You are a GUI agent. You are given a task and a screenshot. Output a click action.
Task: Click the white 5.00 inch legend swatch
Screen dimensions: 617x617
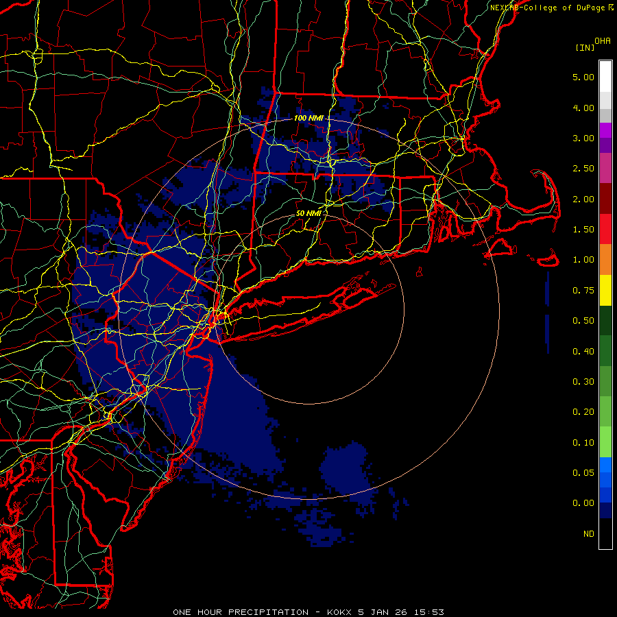click(605, 77)
